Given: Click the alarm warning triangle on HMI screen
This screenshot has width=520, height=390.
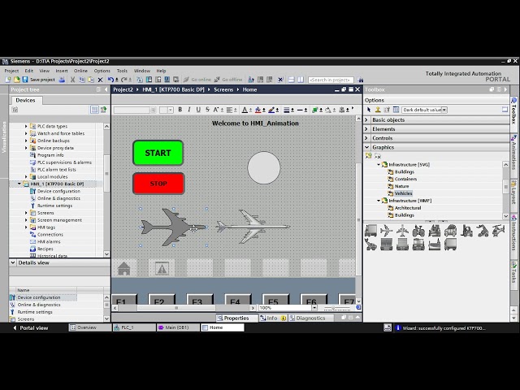Looking at the screenshot, I should point(162,268).
